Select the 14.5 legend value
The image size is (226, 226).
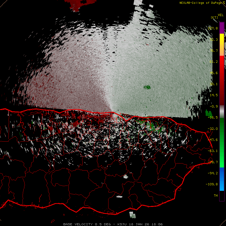[214, 95]
